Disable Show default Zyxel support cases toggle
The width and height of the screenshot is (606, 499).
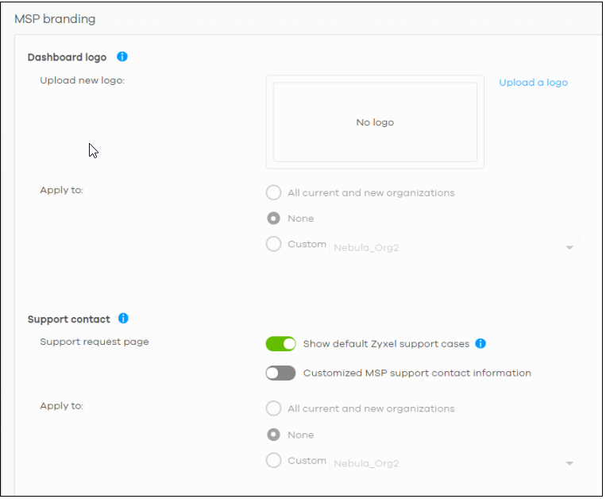coord(280,343)
